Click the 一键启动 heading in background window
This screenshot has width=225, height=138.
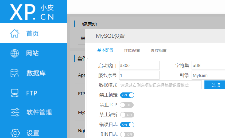pyautogui.click(x=87, y=24)
